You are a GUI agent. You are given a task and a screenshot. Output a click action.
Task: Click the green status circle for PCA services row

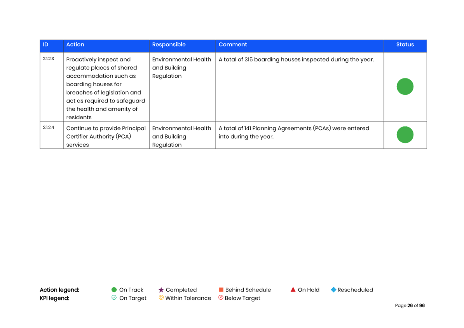pos(405,135)
